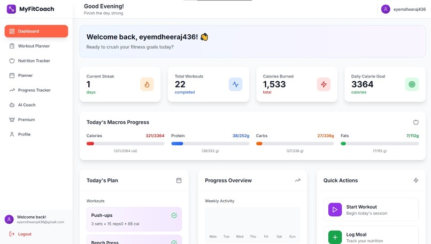Open the Progress Tracker page
This screenshot has height=244, width=431.
(x=36, y=90)
